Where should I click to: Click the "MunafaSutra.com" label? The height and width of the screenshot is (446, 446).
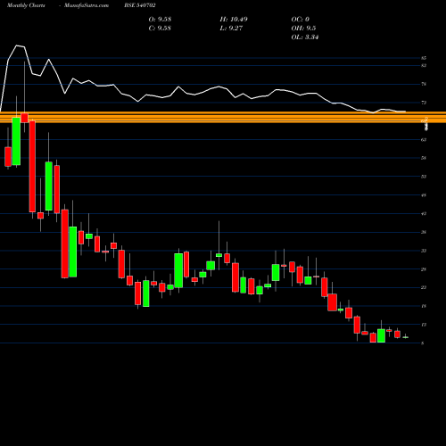87,5
